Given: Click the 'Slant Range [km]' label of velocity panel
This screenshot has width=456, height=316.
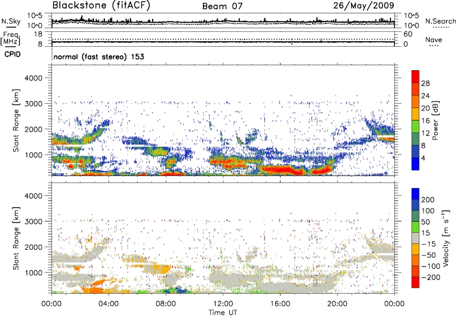Looking at the screenshot, I should click(x=16, y=238).
